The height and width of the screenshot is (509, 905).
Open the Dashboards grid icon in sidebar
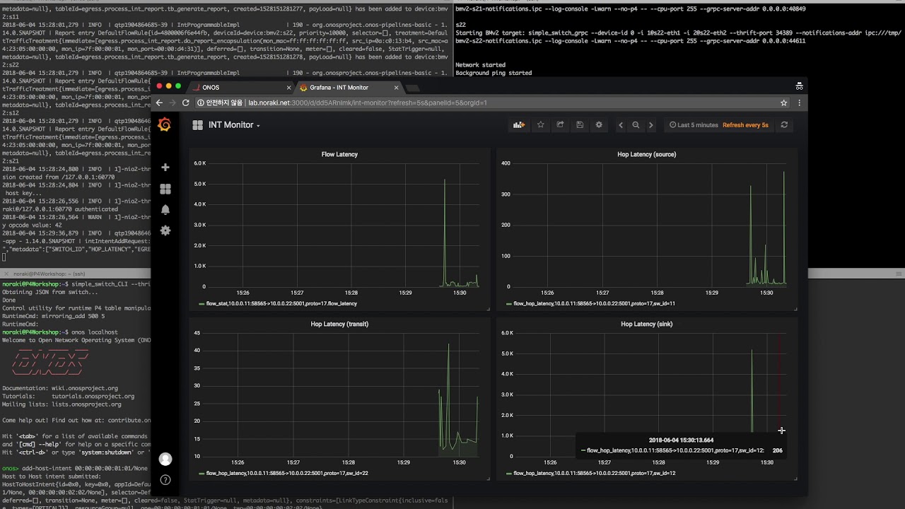(x=165, y=189)
